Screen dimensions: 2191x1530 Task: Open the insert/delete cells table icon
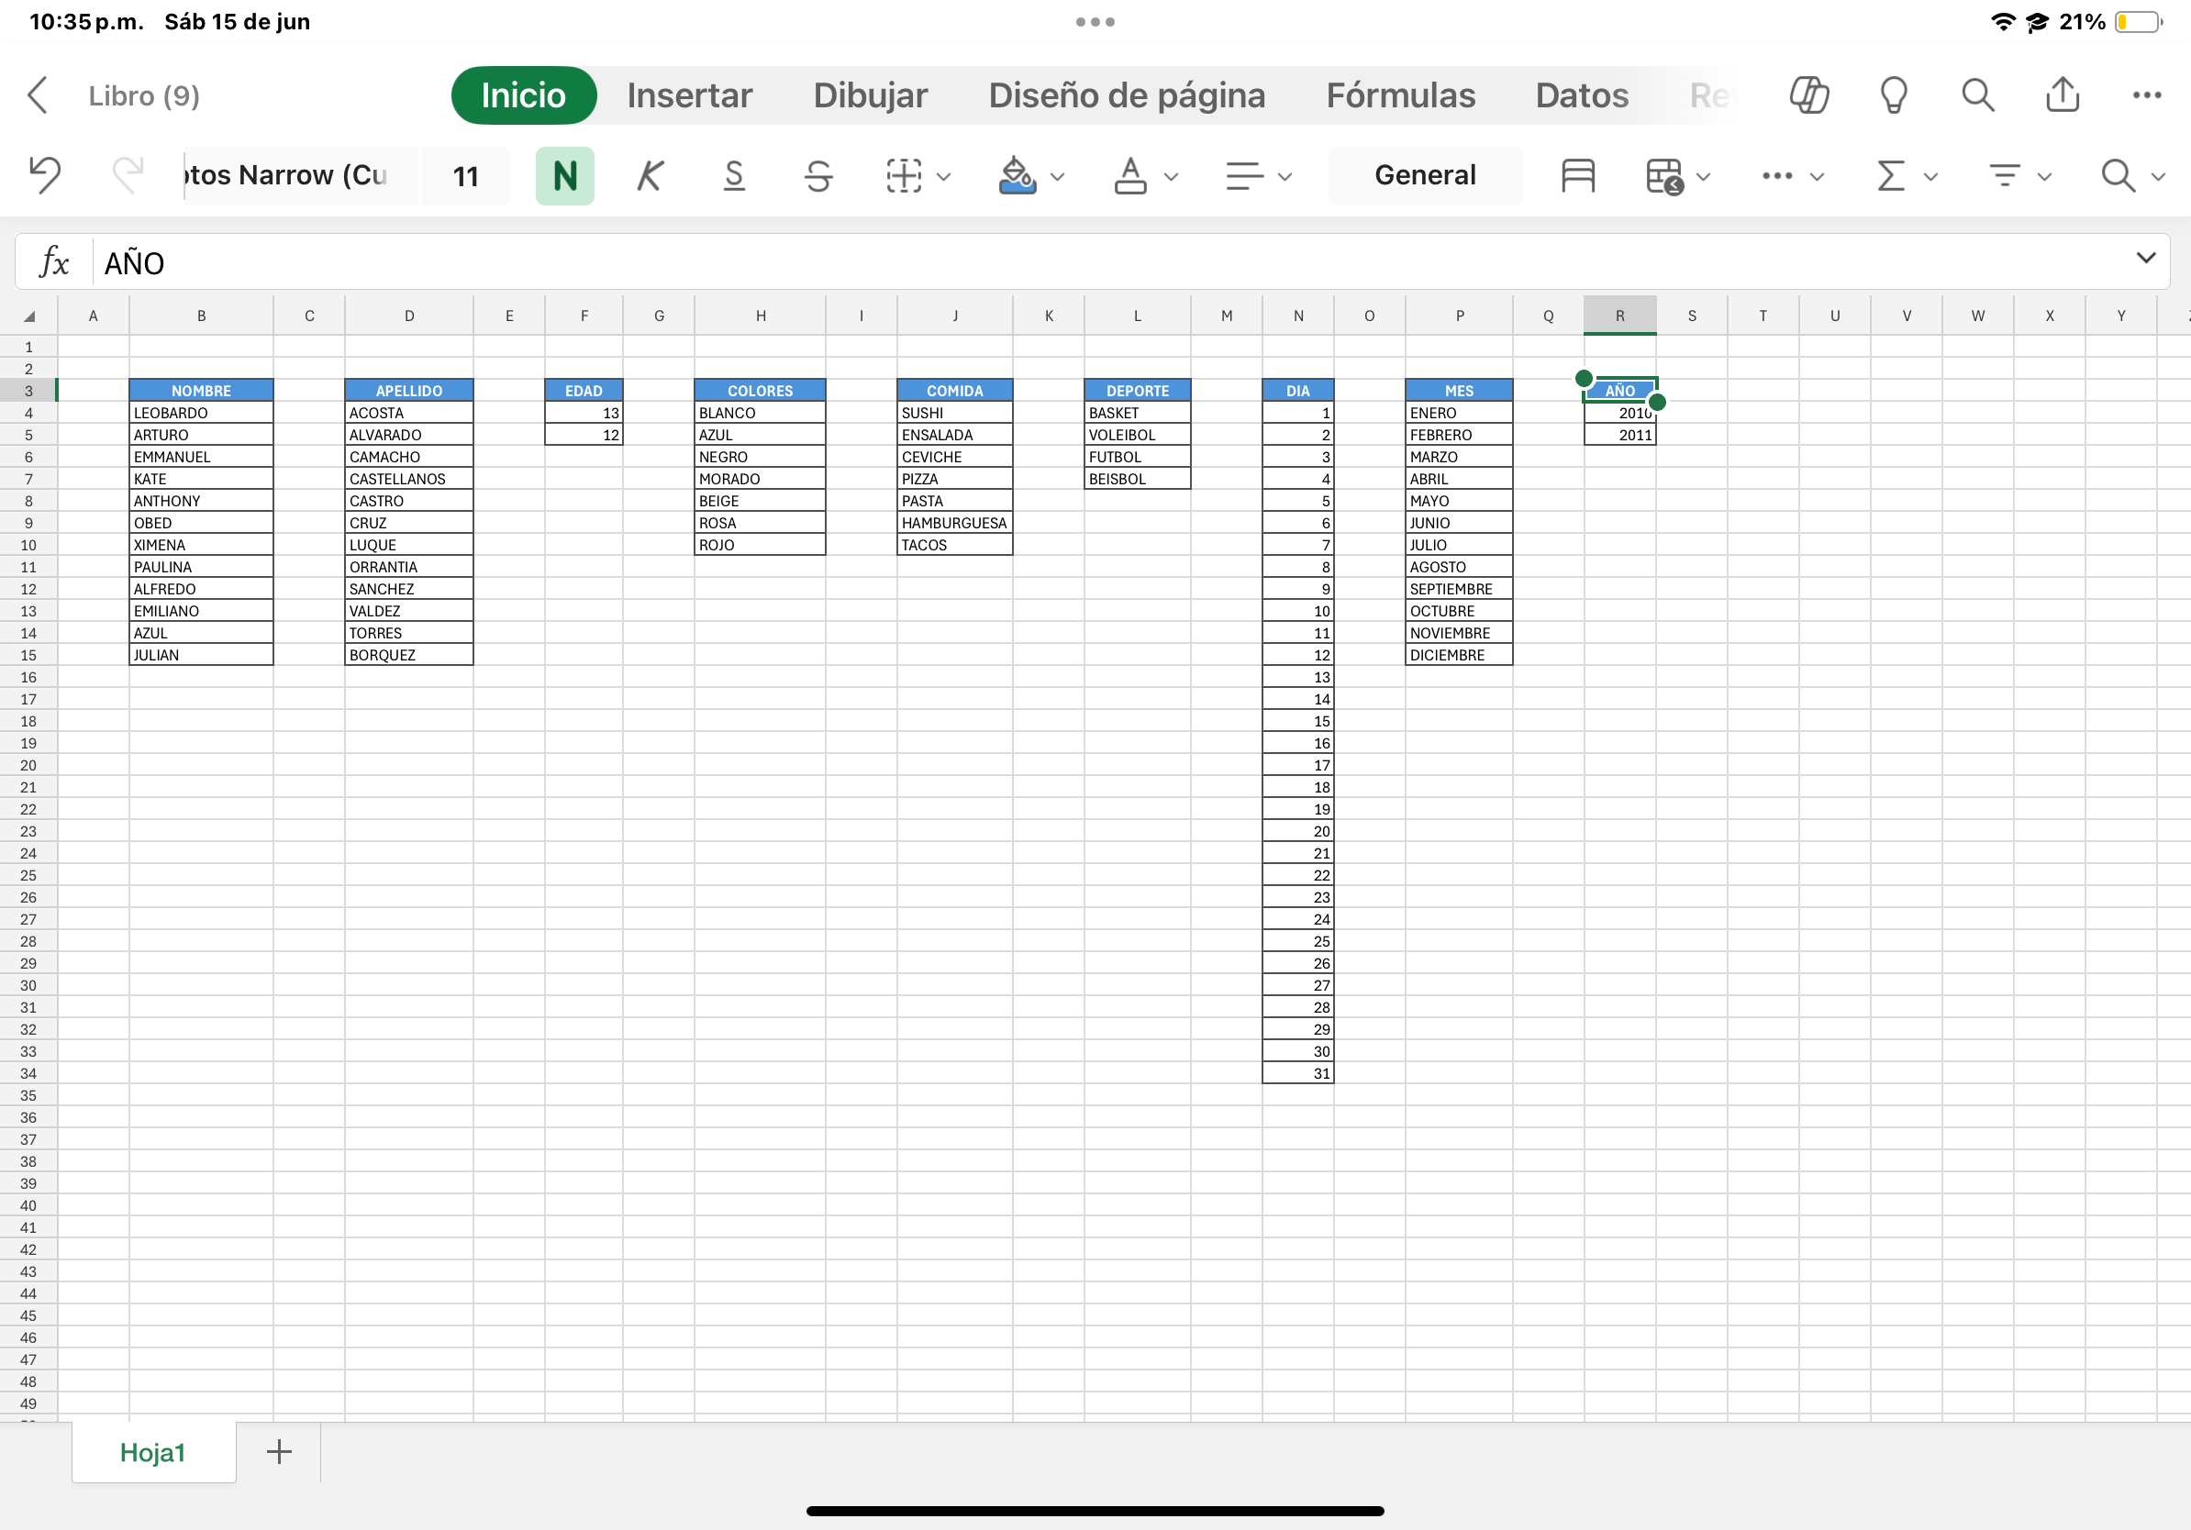click(x=1665, y=175)
